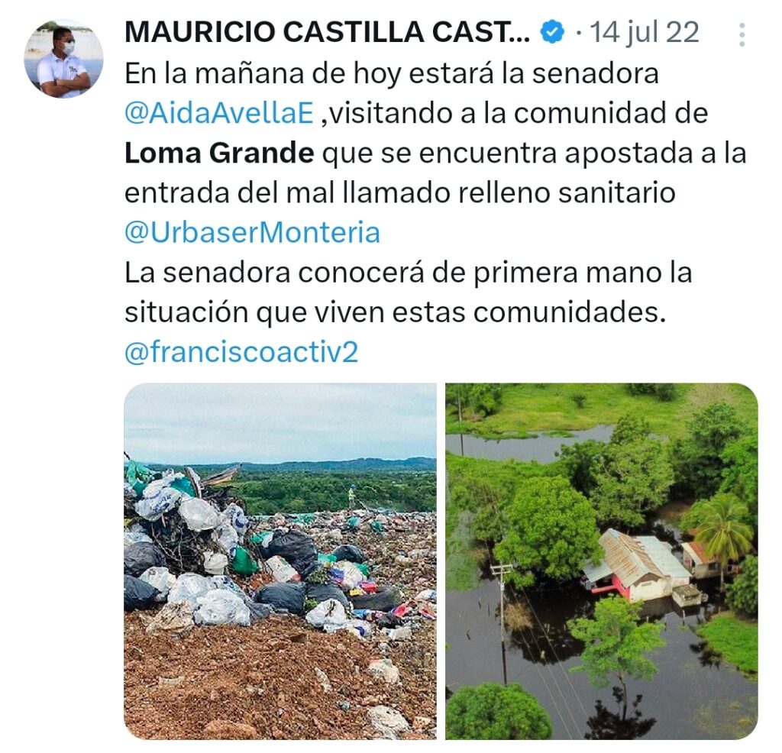Click the bold Loma Grande text
Image resolution: width=782 pixels, height=753 pixels.
click(219, 153)
